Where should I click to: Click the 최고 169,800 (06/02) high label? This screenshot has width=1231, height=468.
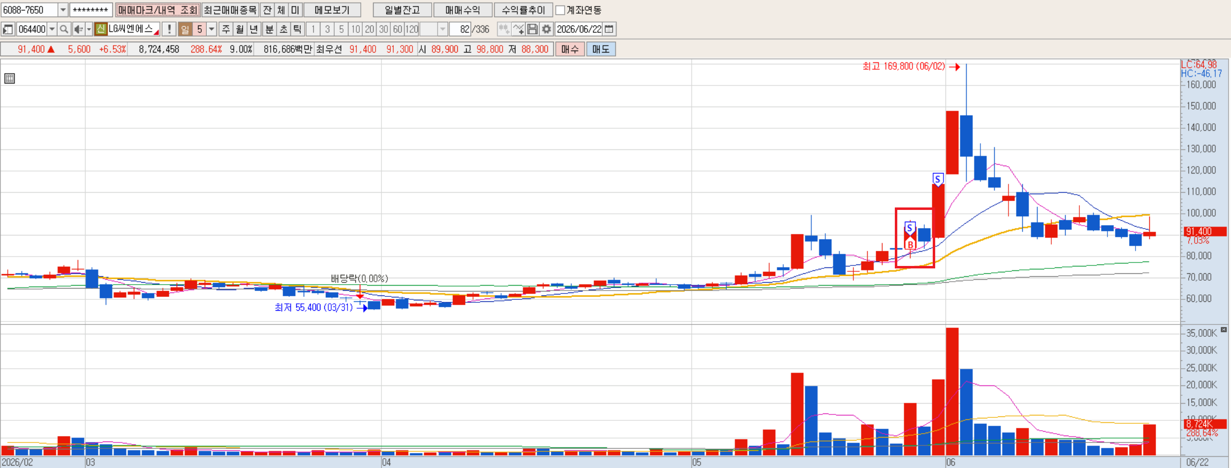[904, 66]
